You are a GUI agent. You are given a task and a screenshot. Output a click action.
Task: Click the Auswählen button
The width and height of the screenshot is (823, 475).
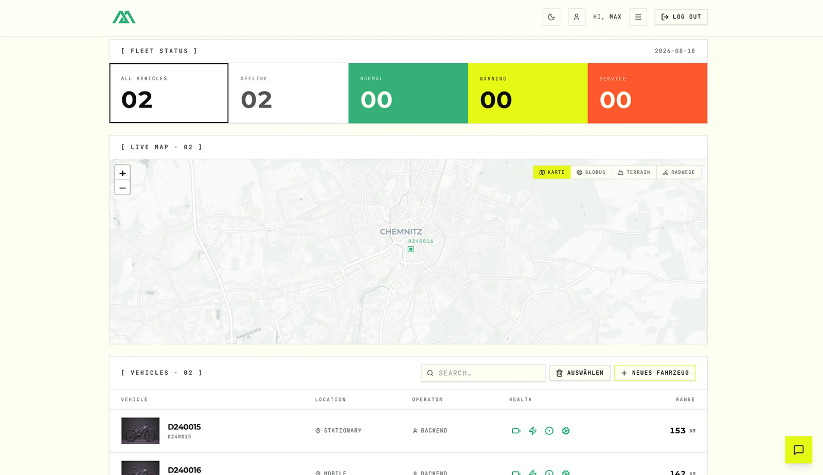click(579, 373)
